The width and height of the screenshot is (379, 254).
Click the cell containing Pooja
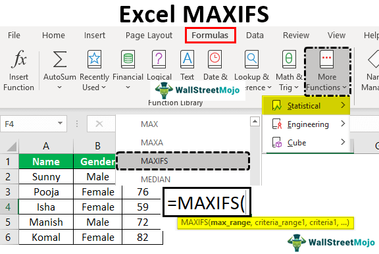[x=46, y=192]
